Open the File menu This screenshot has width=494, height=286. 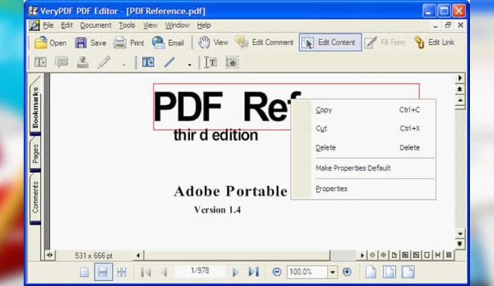pos(48,25)
